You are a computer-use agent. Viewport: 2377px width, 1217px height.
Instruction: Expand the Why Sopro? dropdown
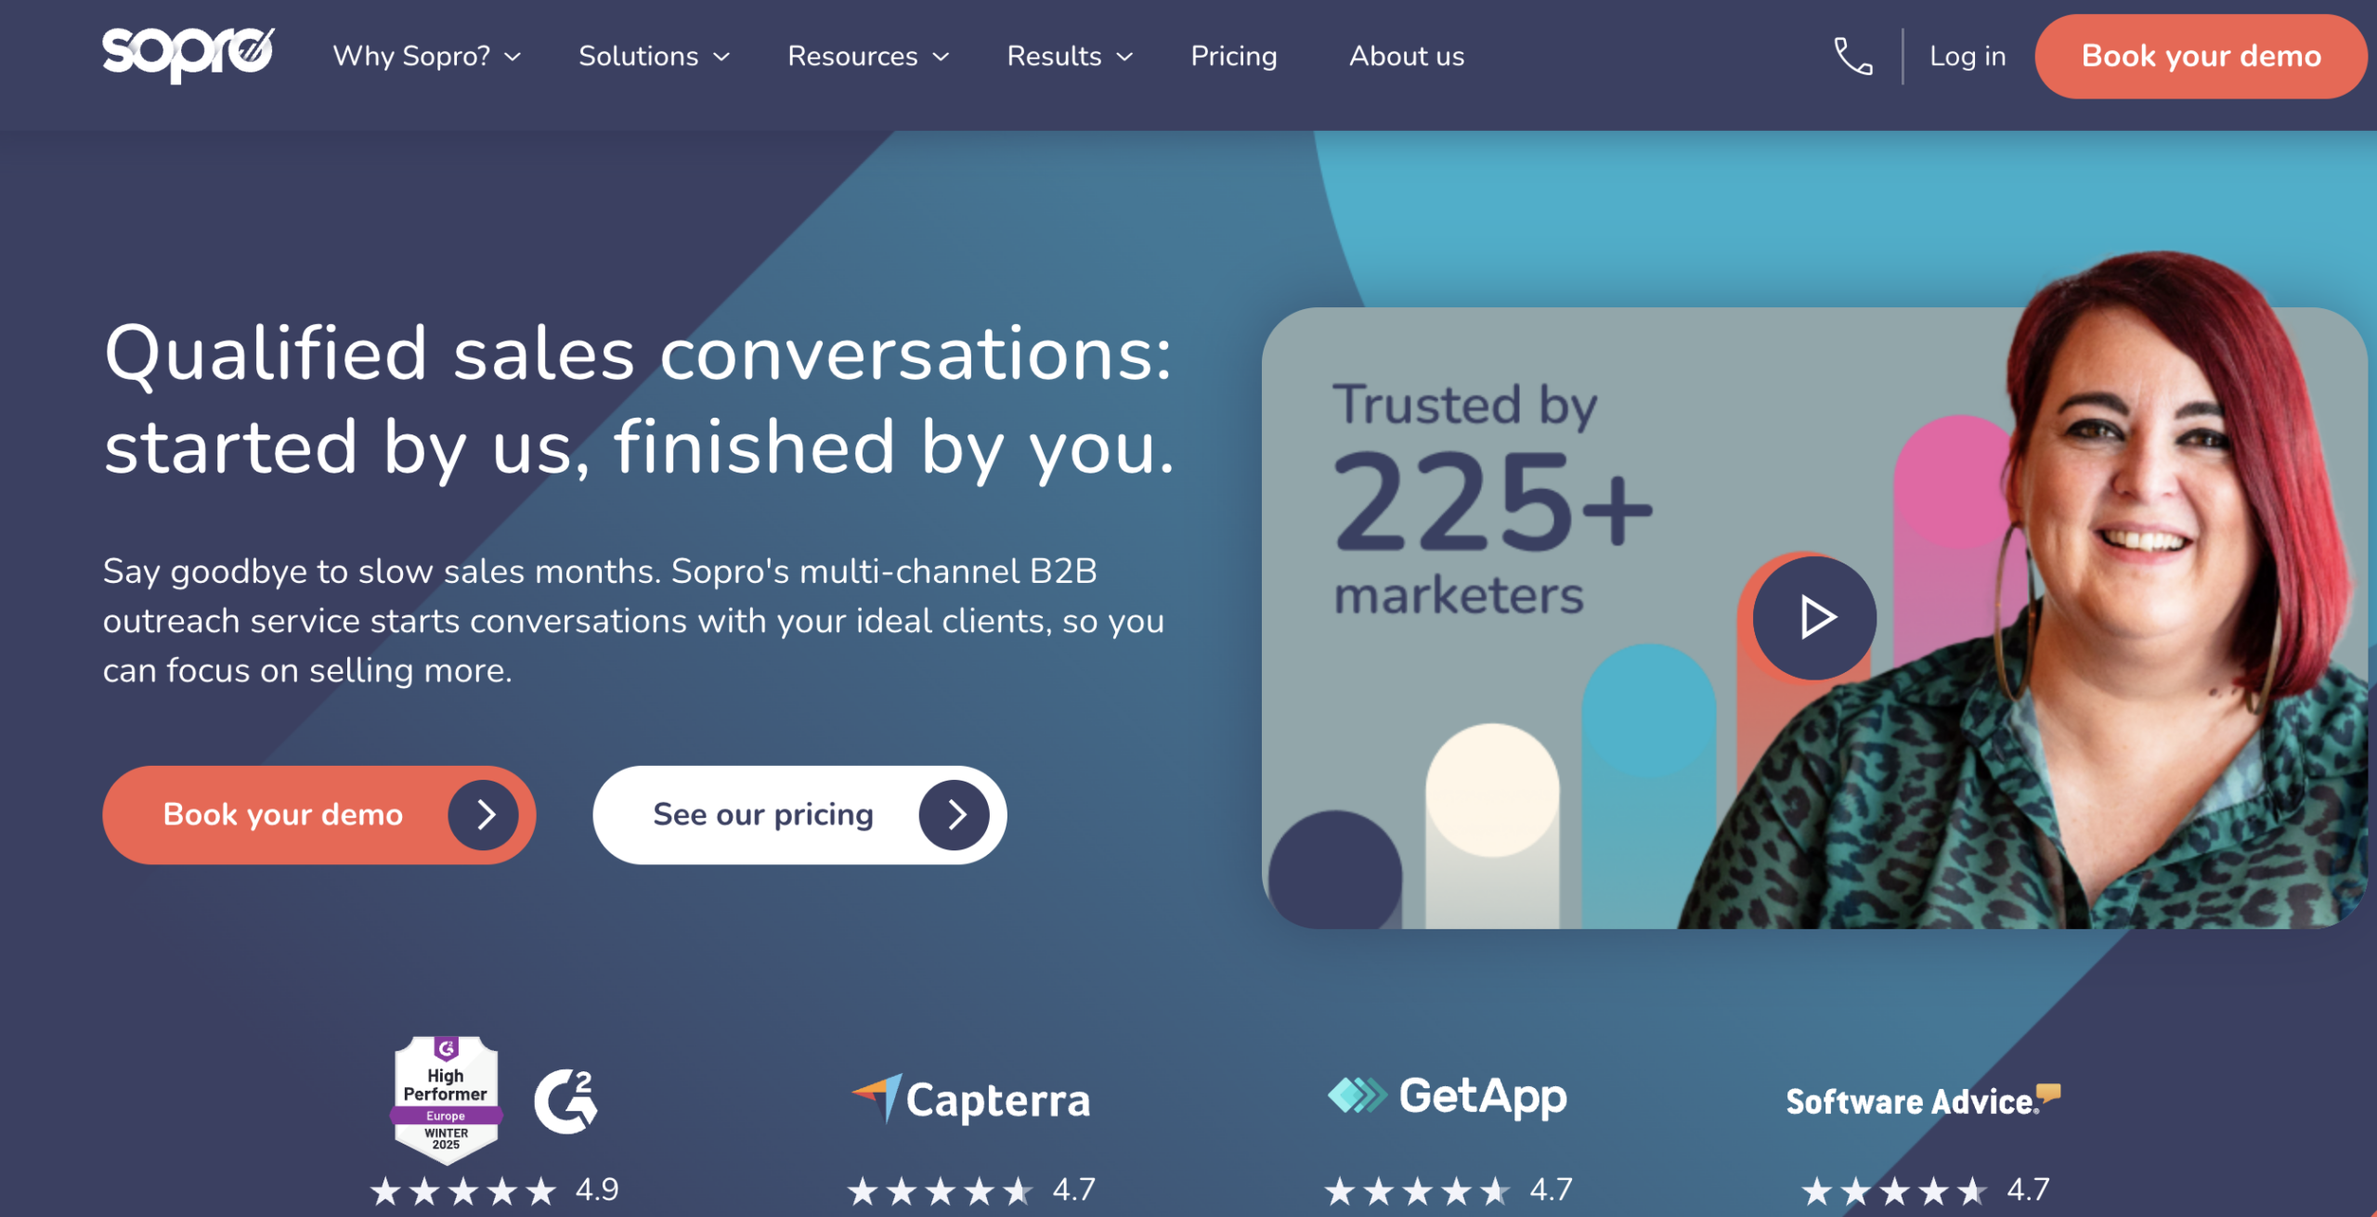click(x=427, y=57)
